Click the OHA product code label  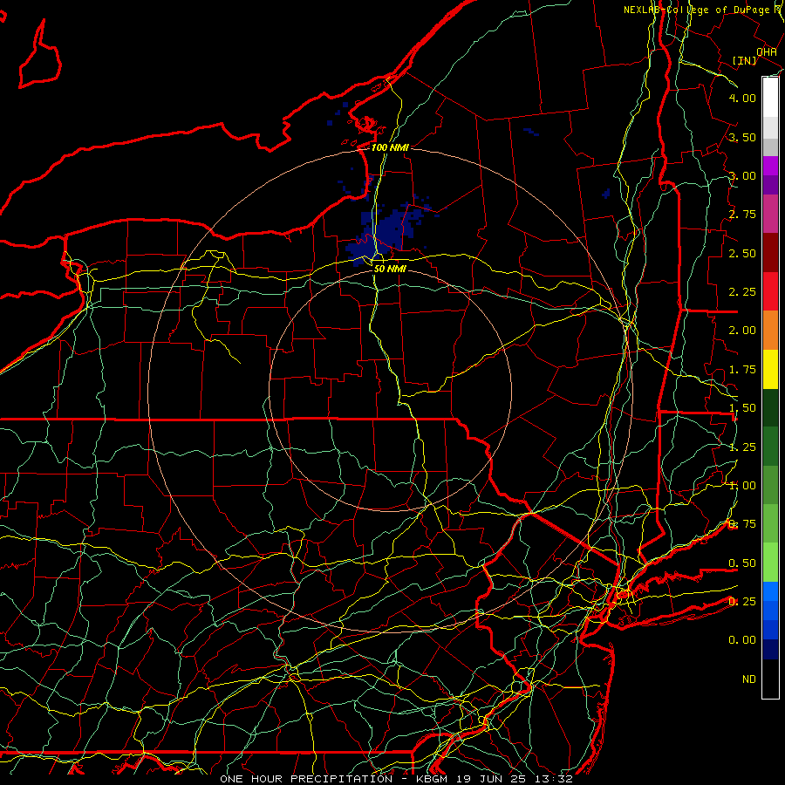coord(767,52)
